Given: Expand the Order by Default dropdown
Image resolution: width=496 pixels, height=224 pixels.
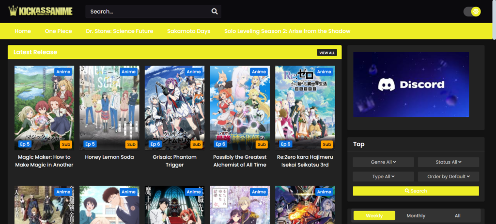Looking at the screenshot, I should point(449,177).
